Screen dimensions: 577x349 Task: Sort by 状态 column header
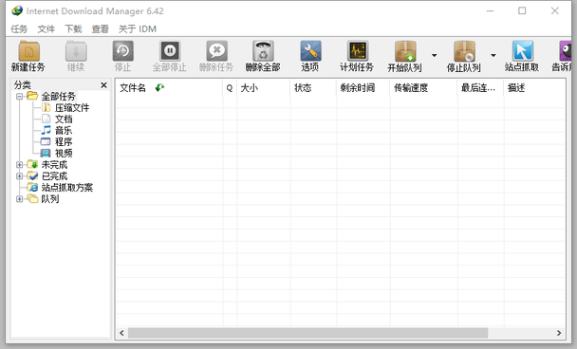(313, 88)
